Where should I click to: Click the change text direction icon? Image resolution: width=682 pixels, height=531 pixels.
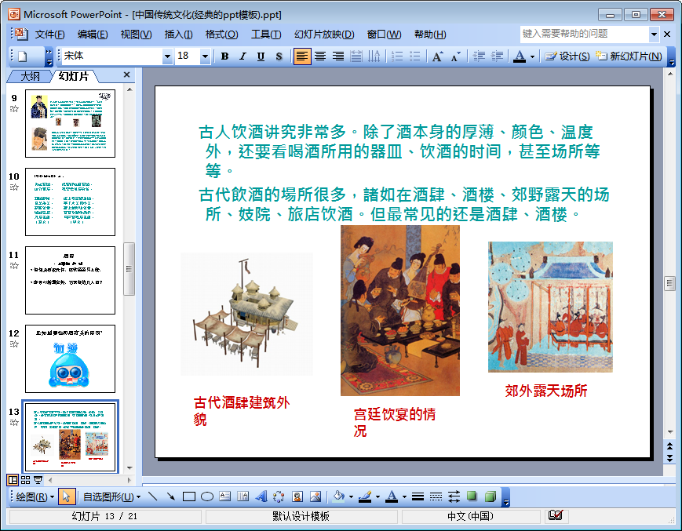(374, 56)
